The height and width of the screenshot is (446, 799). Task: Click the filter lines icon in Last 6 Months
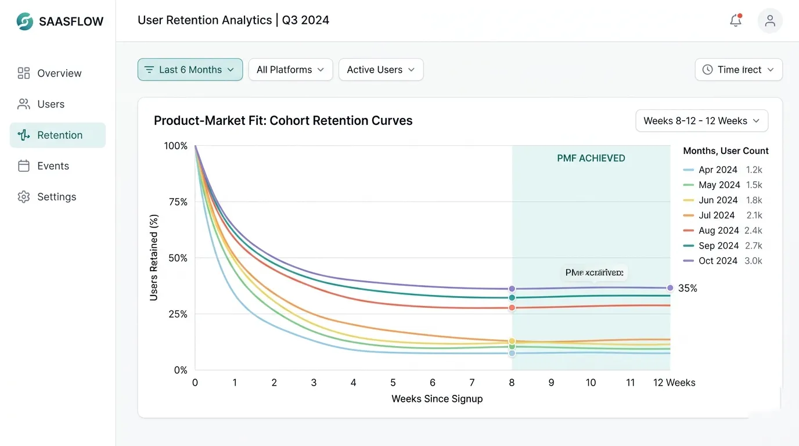point(149,70)
